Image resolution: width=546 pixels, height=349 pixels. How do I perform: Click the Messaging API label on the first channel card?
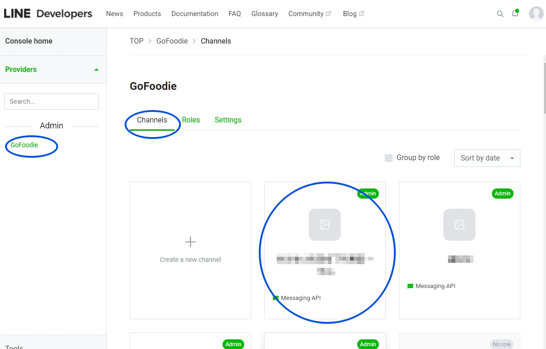coord(301,298)
